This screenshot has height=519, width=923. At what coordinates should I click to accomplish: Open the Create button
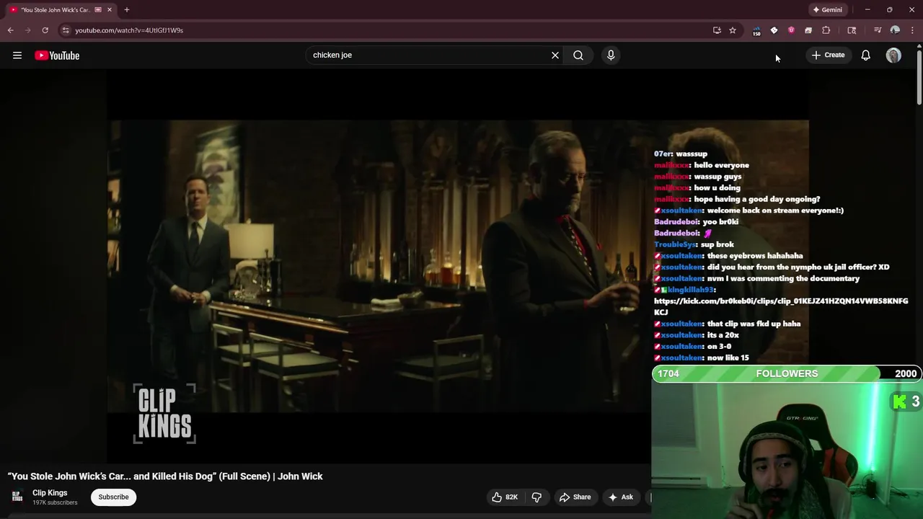pyautogui.click(x=828, y=55)
